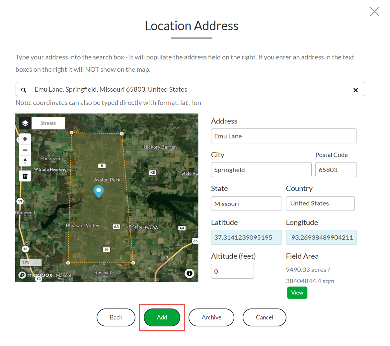Image resolution: width=390 pixels, height=346 pixels.
Task: Open map attribution info icon
Action: pos(189,273)
